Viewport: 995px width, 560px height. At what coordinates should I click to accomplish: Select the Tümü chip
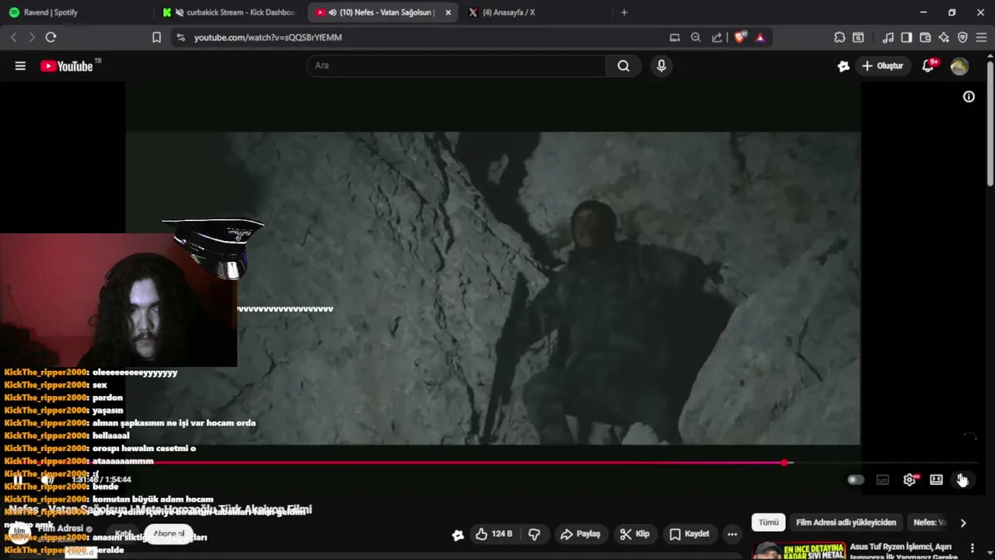[x=768, y=523]
